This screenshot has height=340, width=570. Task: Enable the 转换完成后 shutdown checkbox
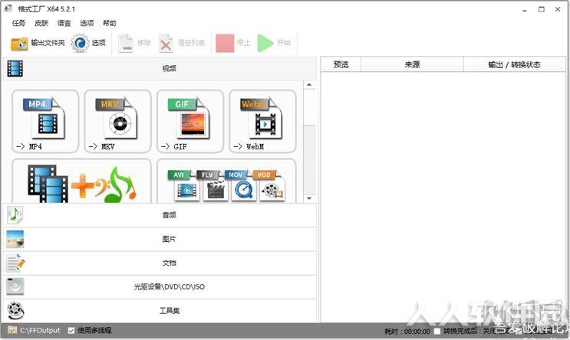coord(437,331)
